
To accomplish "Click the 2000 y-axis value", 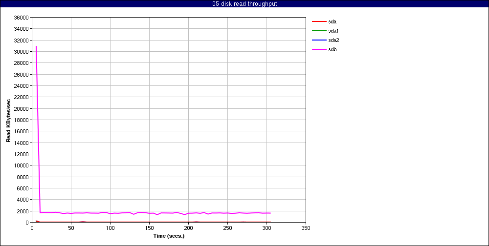I will pos(23,211).
